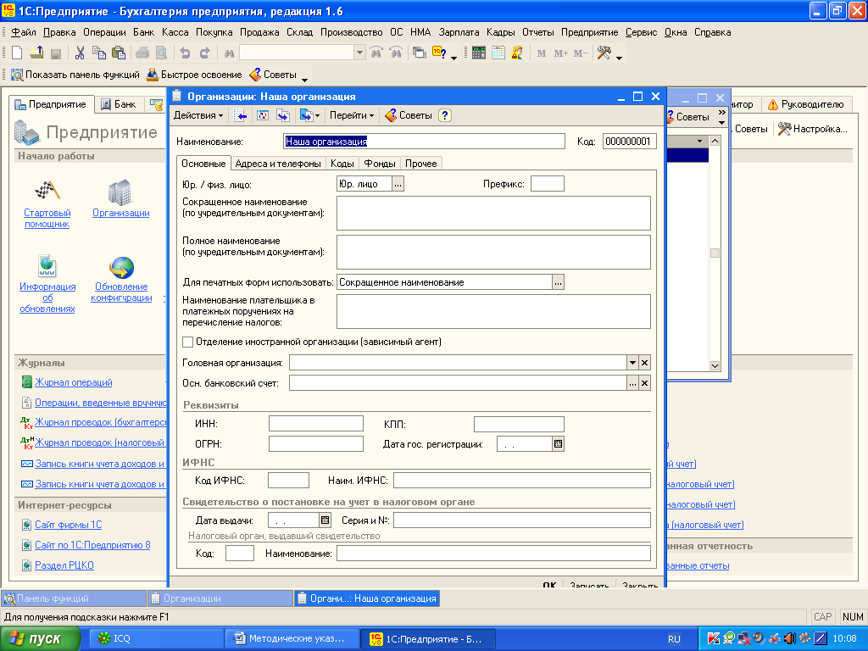Open the calendar toolbar icon

498,53
